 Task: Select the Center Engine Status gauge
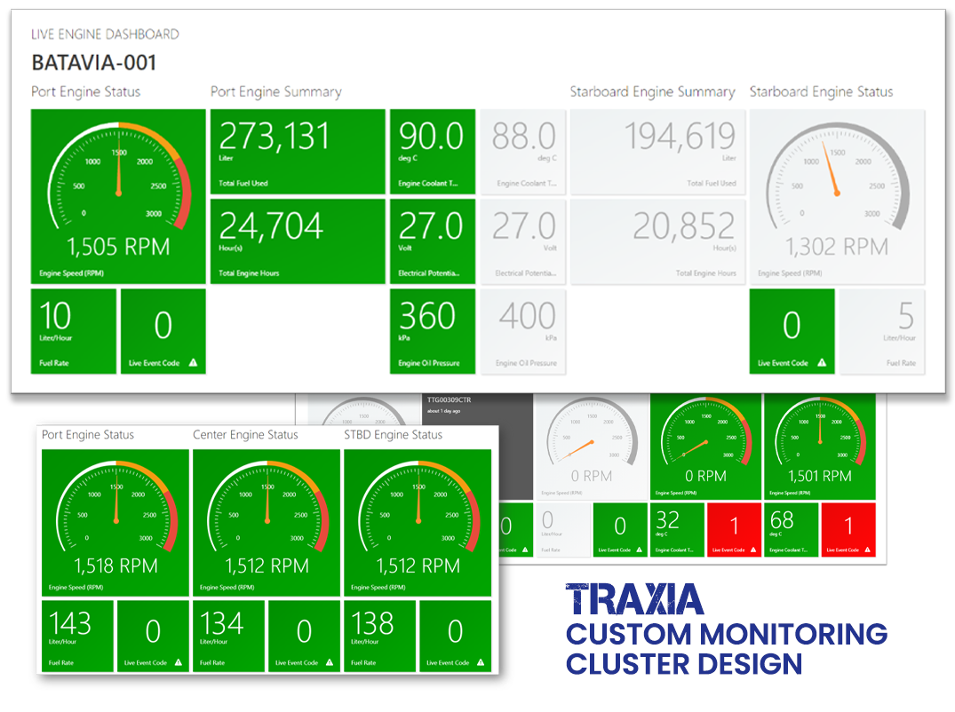pos(267,522)
